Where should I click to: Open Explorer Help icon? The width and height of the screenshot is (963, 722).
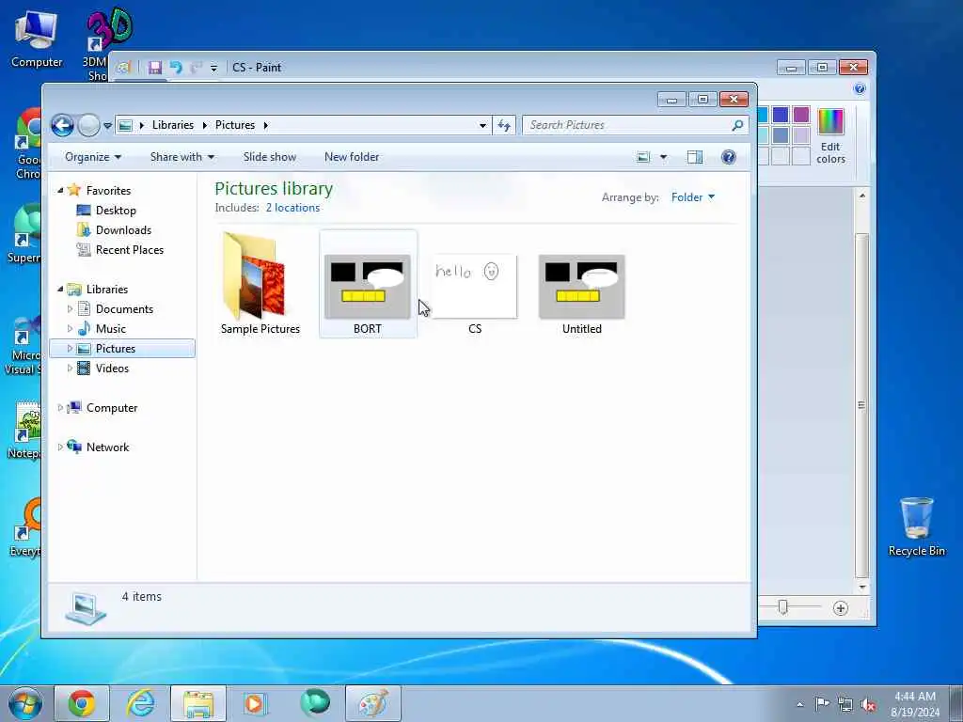tap(729, 157)
